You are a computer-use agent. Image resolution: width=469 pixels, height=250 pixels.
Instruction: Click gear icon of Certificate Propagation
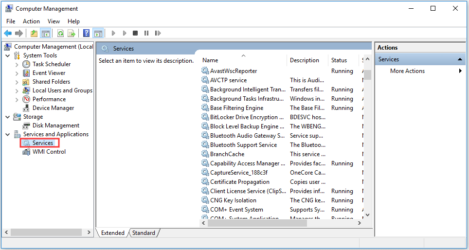pyautogui.click(x=205, y=182)
